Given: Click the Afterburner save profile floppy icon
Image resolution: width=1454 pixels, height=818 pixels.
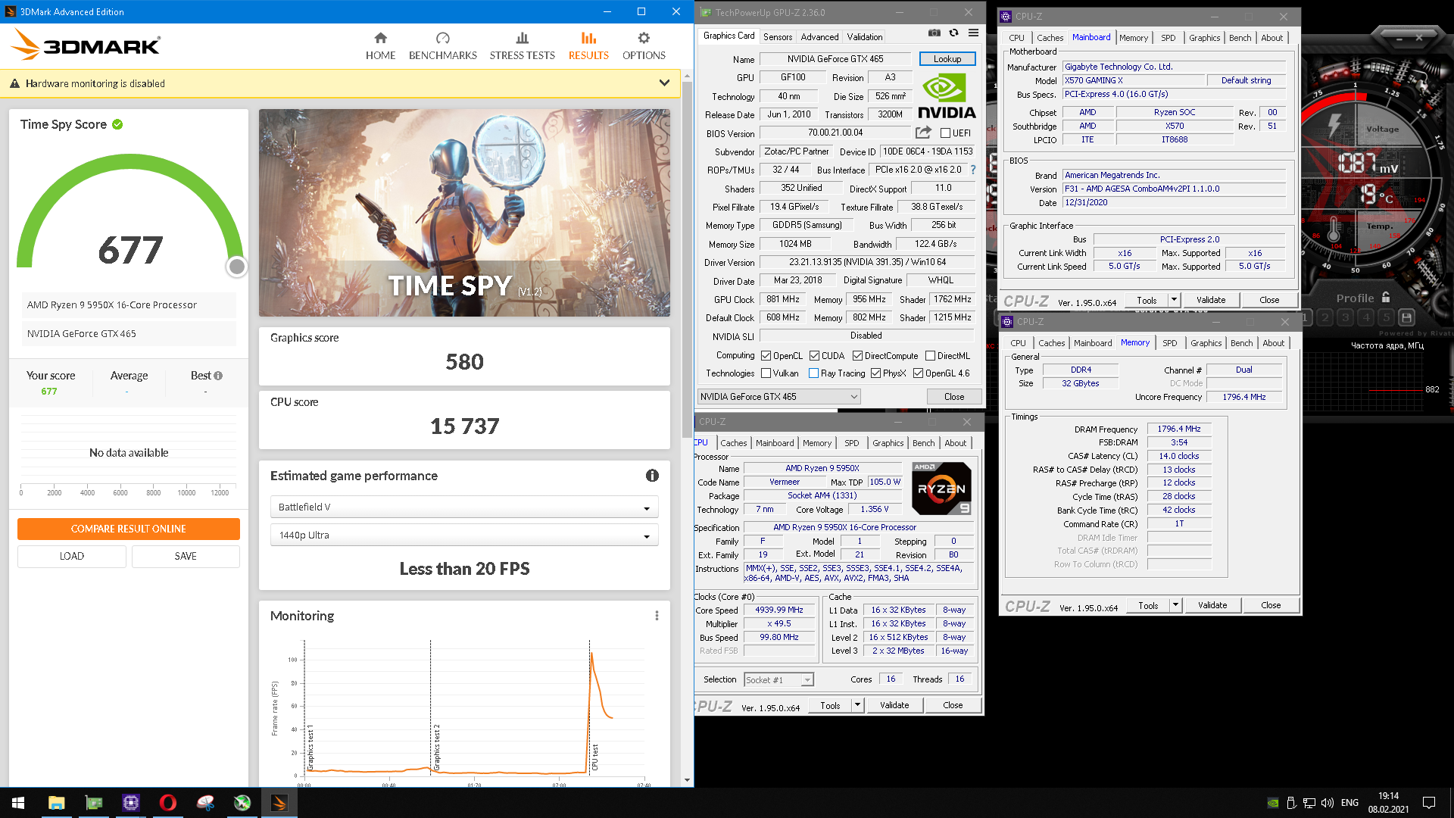Looking at the screenshot, I should [x=1406, y=317].
